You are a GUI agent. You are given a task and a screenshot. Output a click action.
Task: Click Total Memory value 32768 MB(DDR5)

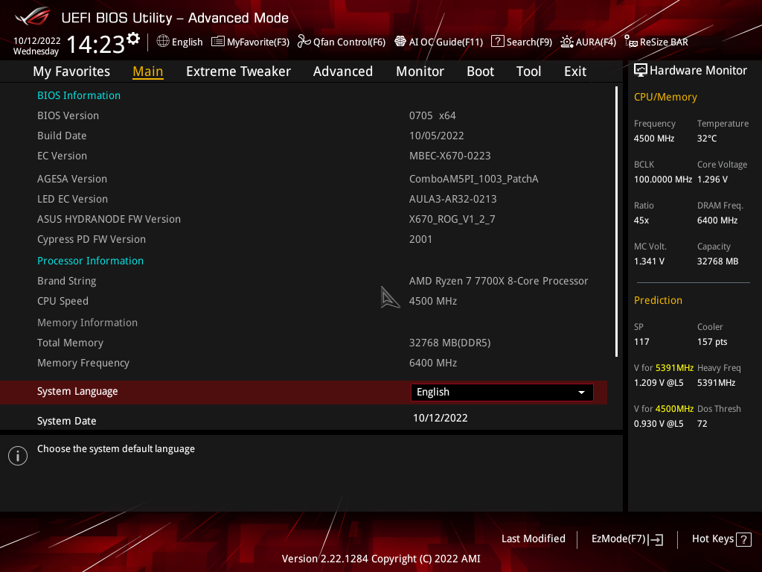coord(450,343)
